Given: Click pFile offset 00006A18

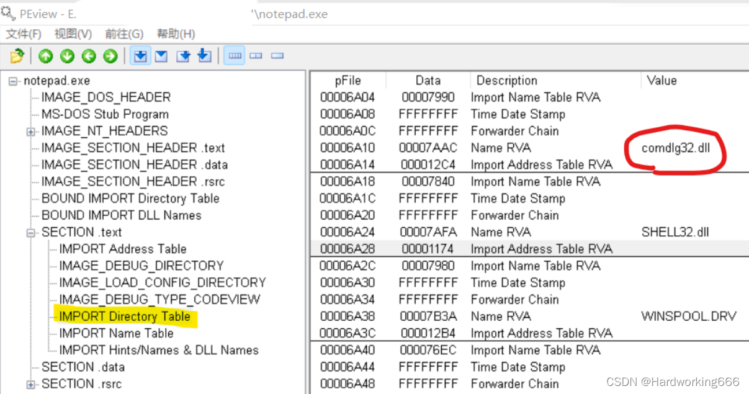Looking at the screenshot, I should pos(348,181).
